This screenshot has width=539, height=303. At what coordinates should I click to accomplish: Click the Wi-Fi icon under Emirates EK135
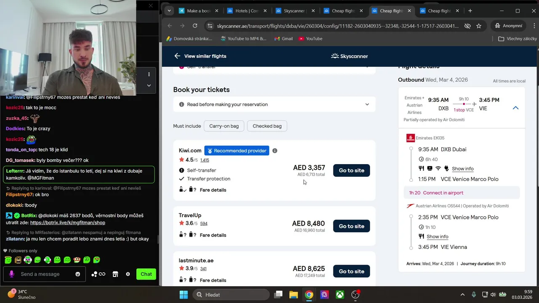click(438, 168)
